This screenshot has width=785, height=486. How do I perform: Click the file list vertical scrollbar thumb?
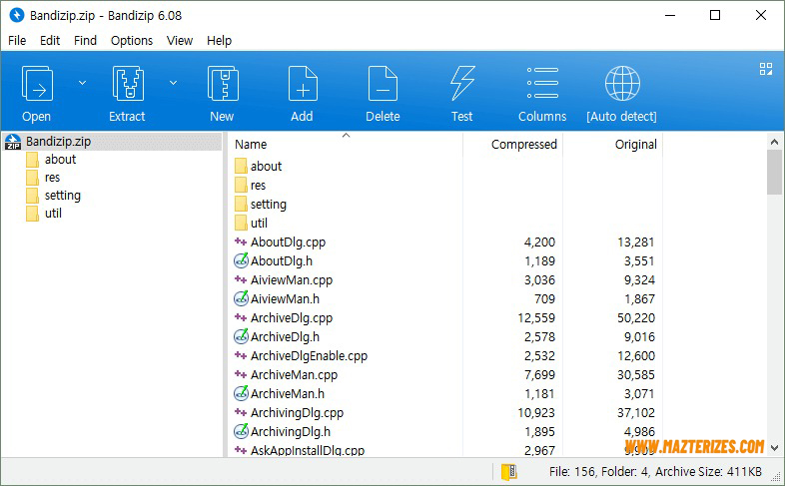774,172
